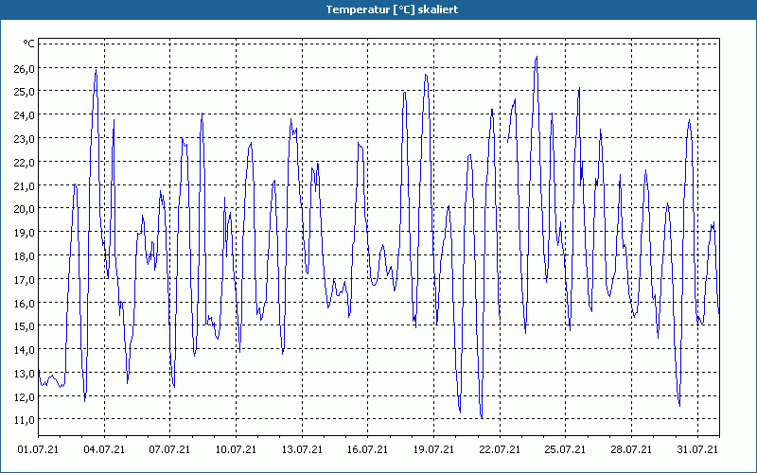Screen dimensions: 757x473
Task: Click the 24,0 y-axis label
Action: pyautogui.click(x=25, y=114)
